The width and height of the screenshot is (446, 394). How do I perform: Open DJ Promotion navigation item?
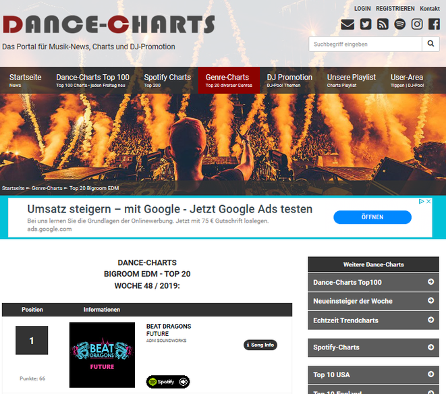[289, 80]
